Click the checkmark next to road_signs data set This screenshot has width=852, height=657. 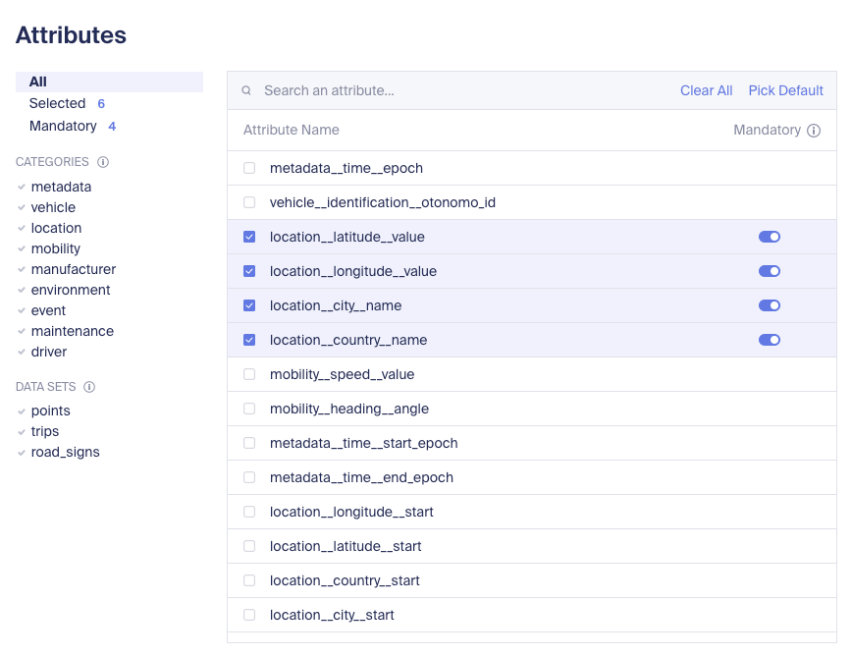[22, 453]
